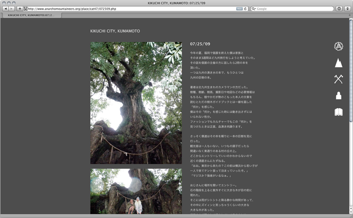Open the search engine magnifier dropdown

click(254, 9)
